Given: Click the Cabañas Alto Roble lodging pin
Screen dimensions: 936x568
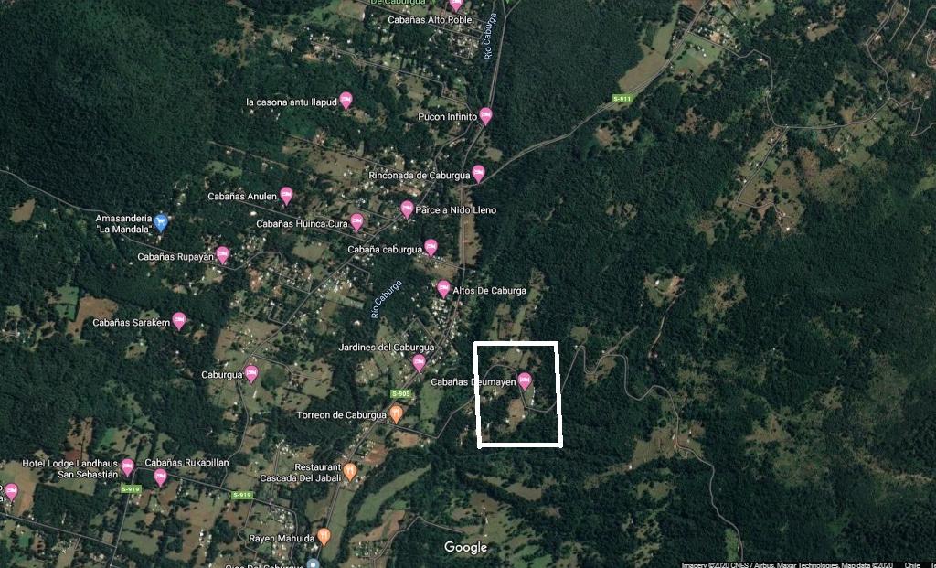Looking at the screenshot, I should pyautogui.click(x=456, y=5).
